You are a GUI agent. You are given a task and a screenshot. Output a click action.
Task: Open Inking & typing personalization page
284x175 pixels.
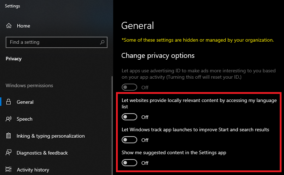coord(51,136)
